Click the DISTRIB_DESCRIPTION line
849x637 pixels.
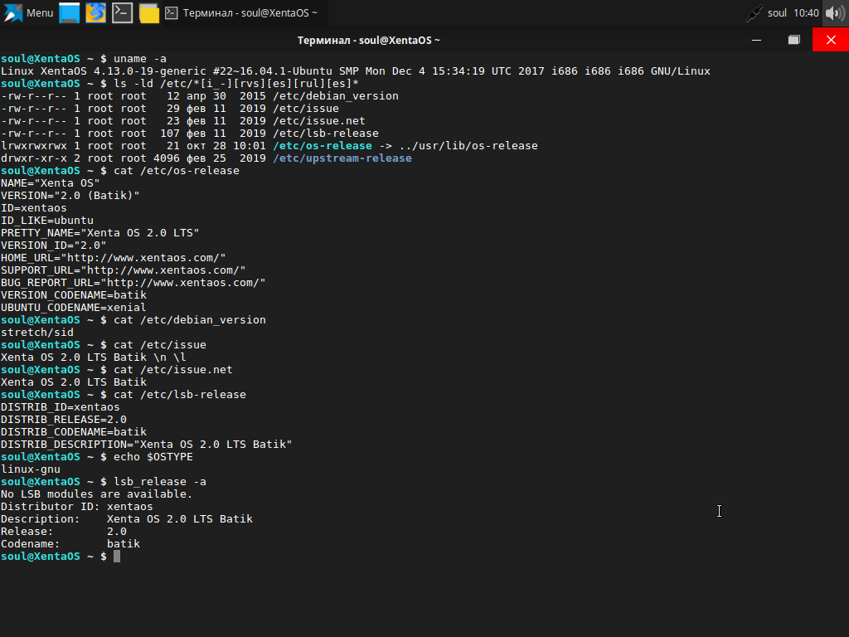[146, 445]
